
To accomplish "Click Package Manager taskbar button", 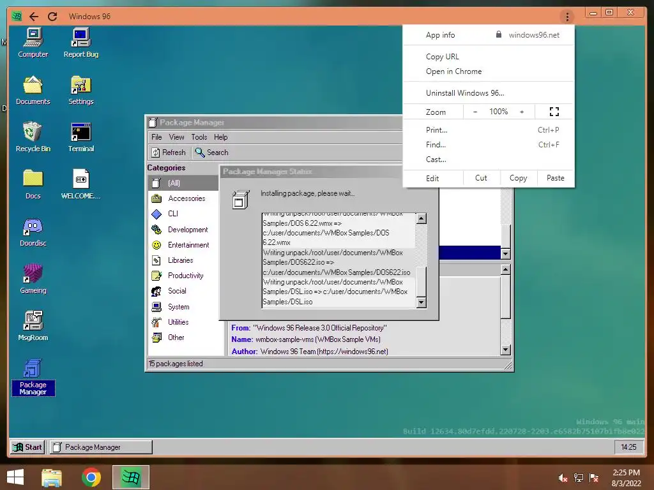I will [x=101, y=447].
